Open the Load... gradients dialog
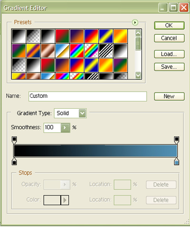The height and width of the screenshot is (227, 190). (x=169, y=54)
